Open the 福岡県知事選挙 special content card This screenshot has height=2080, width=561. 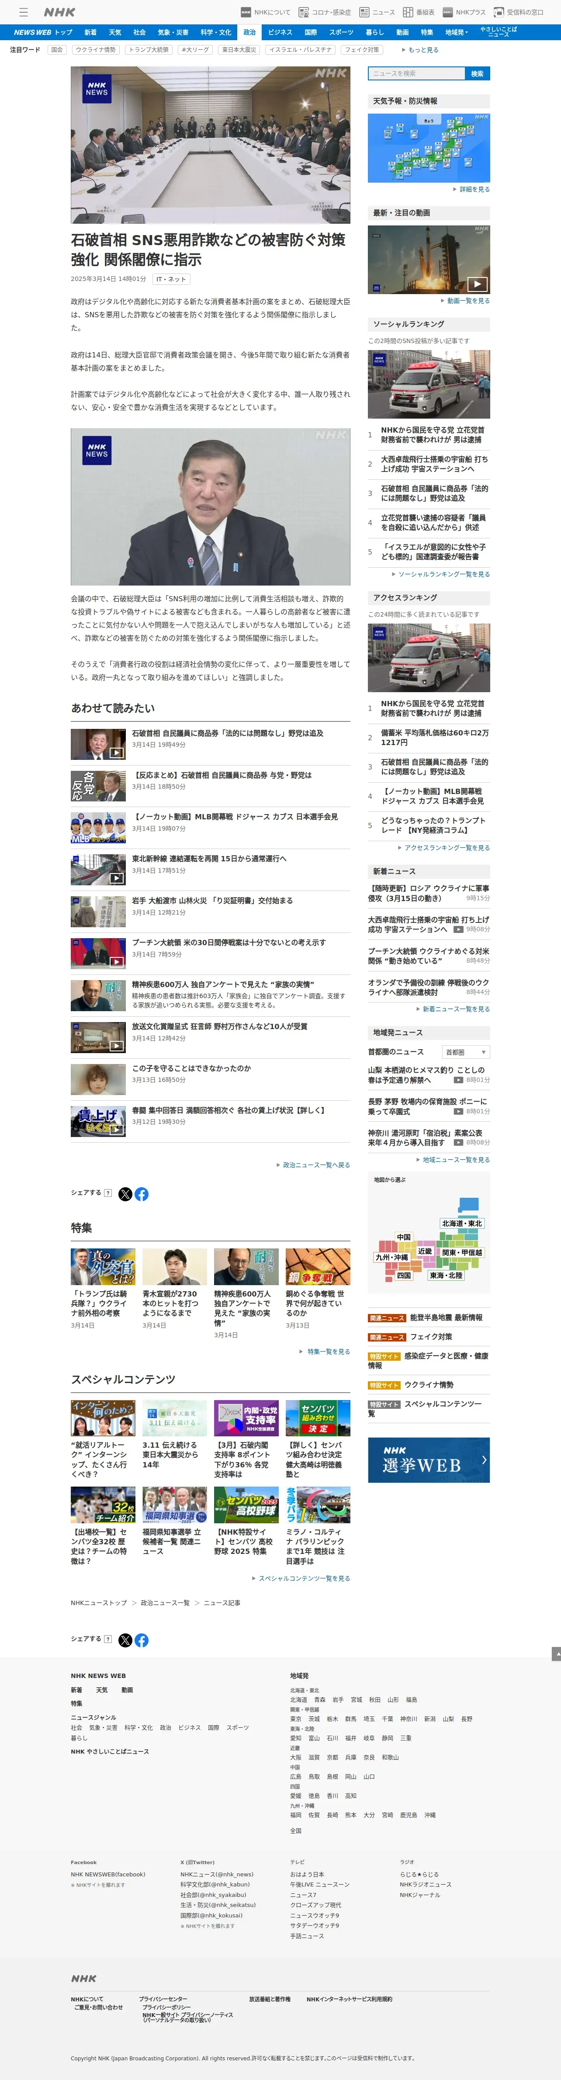click(174, 1521)
